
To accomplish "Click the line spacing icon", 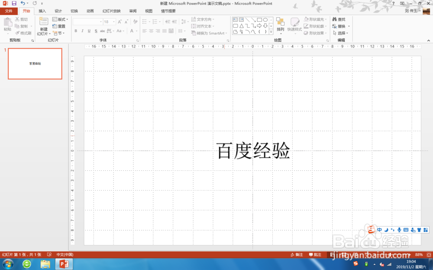I will tap(183, 22).
